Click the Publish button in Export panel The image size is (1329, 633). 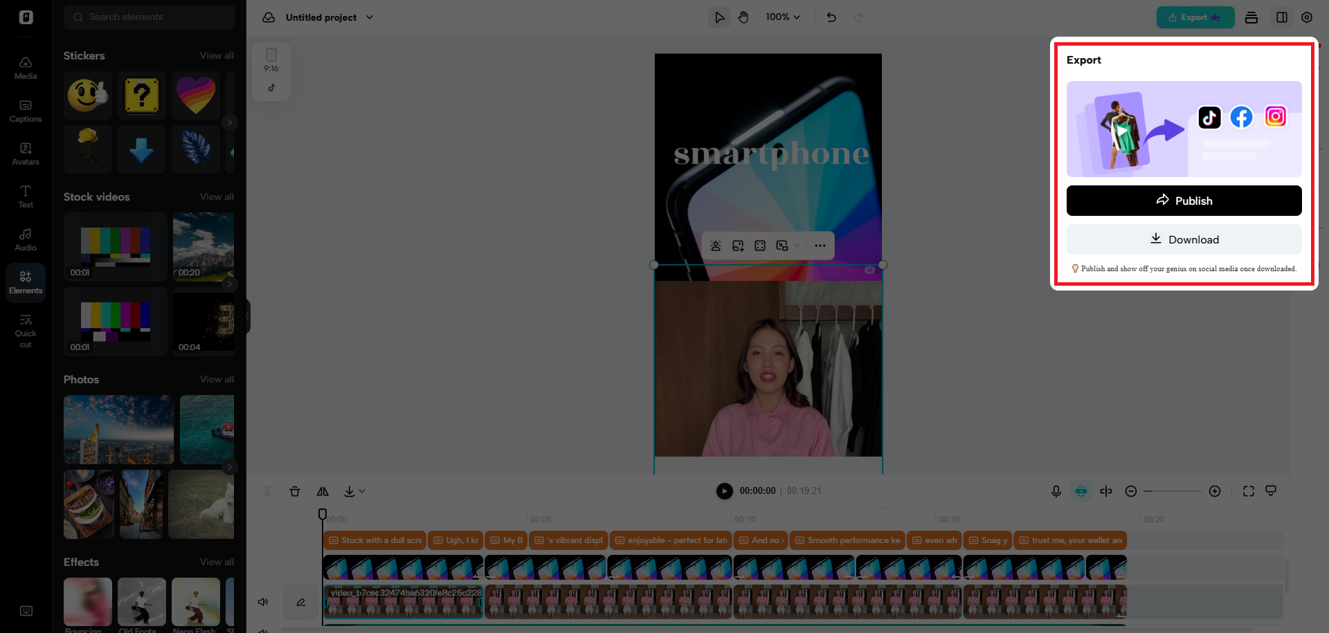1184,201
